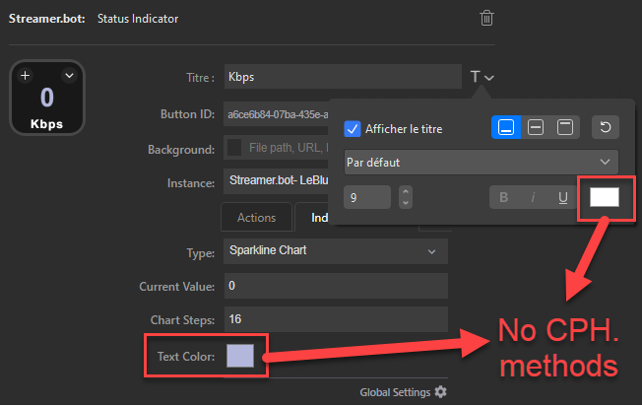Click the Chart Steps field showing 16

[336, 319]
